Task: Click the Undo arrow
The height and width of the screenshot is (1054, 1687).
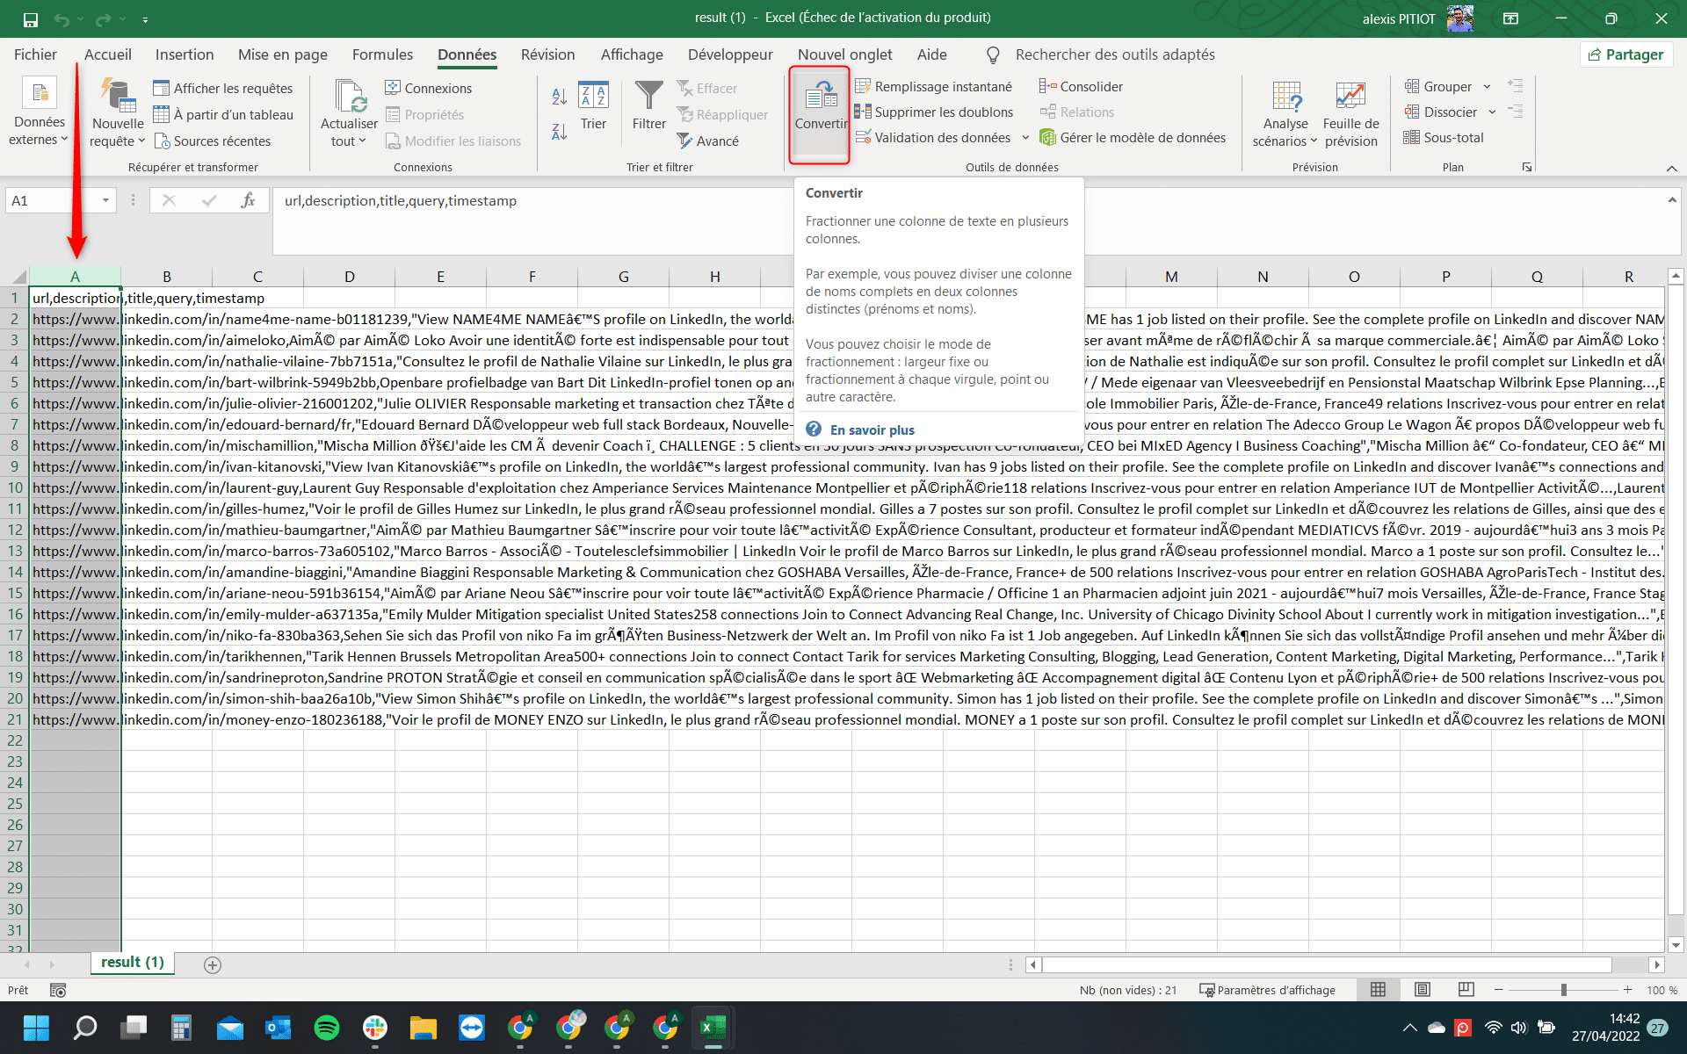Action: pos(62,18)
